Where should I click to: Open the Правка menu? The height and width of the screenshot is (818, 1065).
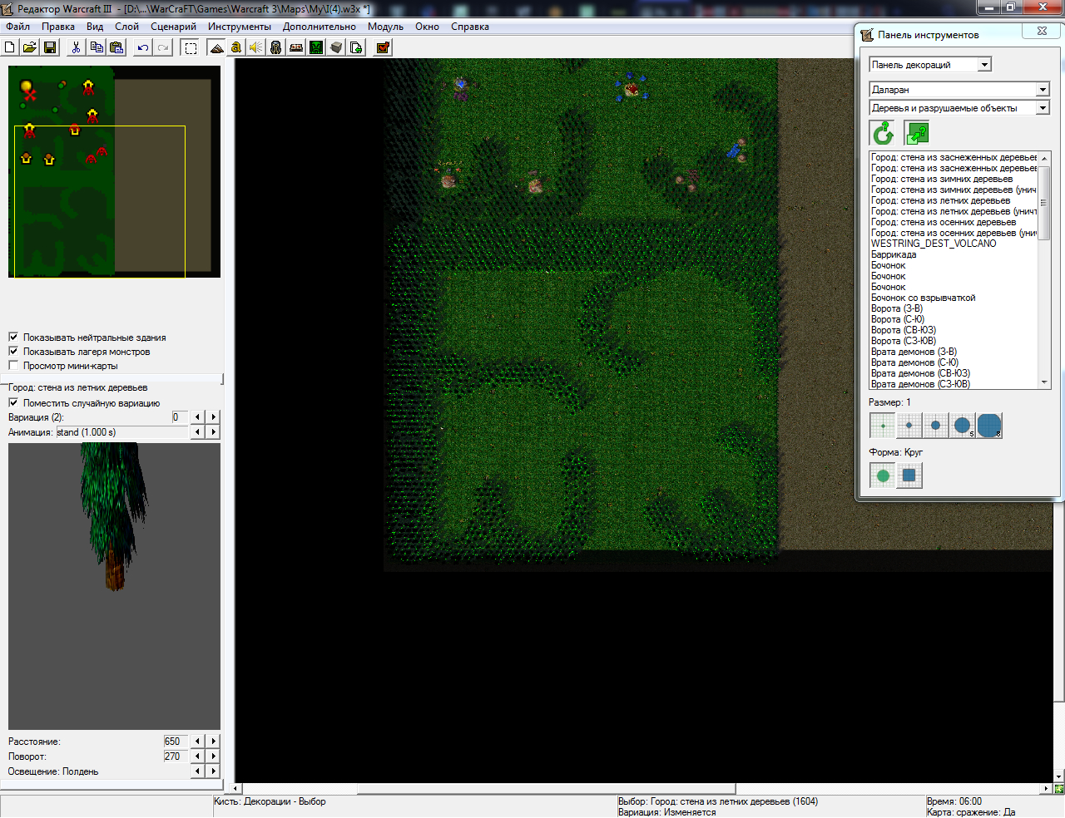[58, 27]
